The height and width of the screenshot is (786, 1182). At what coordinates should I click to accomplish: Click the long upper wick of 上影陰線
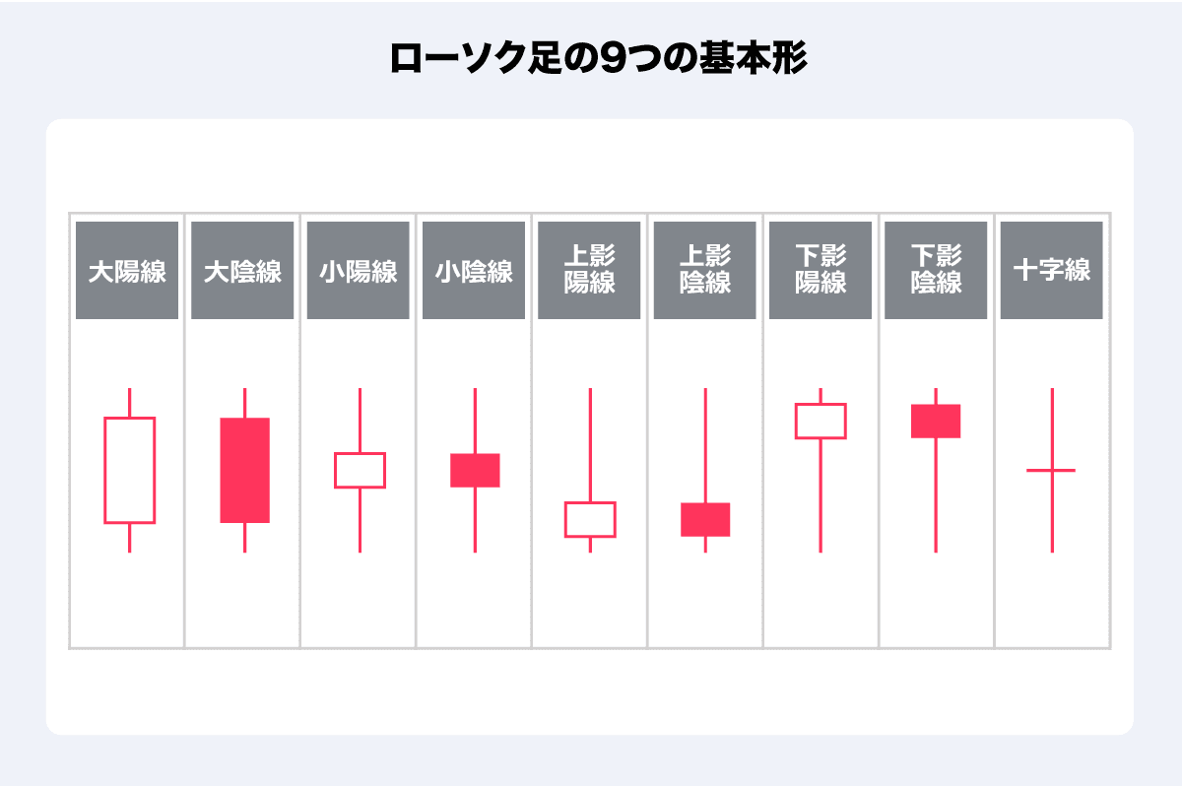pos(705,443)
